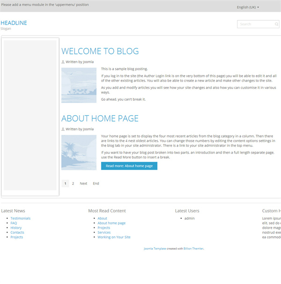The width and height of the screenshot is (281, 284).
Task: Open the FAQ link in Latest News
Action: coord(14,223)
